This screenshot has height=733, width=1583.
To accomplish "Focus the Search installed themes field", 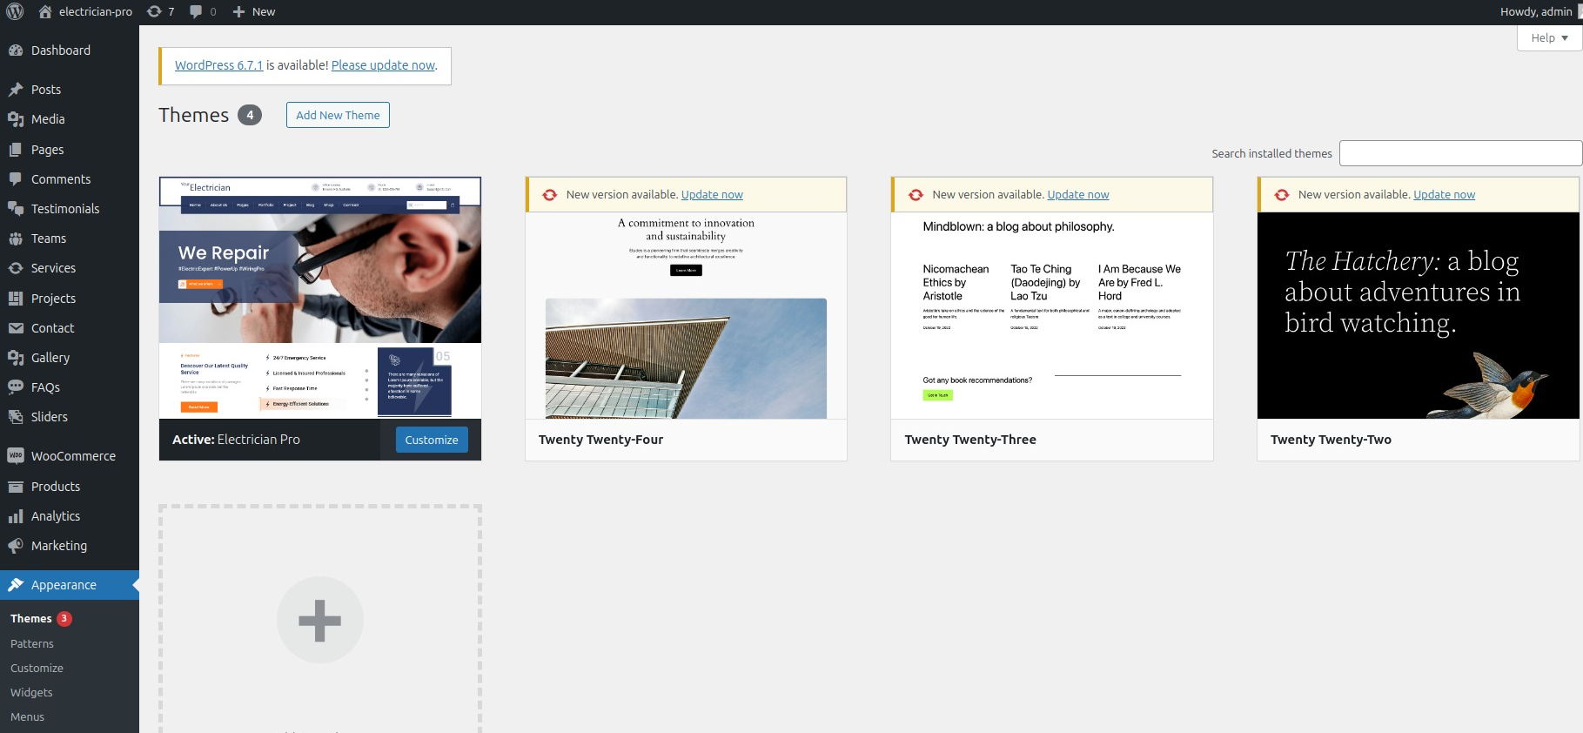I will pos(1460,153).
